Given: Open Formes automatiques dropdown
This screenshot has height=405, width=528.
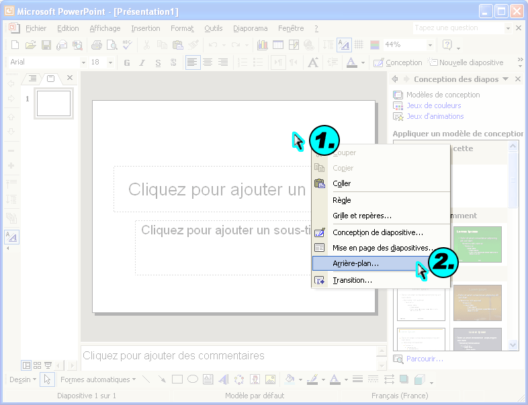Looking at the screenshot, I should tap(98, 379).
